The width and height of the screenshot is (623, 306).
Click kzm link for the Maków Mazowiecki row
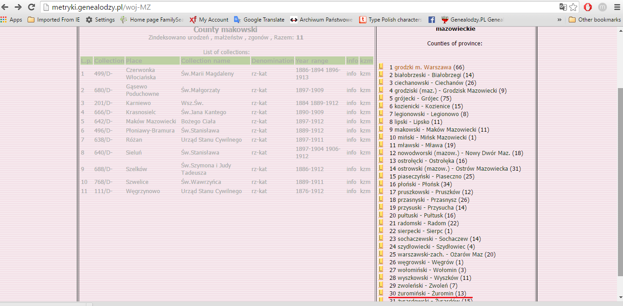click(366, 122)
